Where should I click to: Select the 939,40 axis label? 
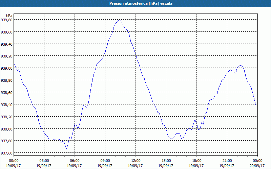tap(6, 44)
